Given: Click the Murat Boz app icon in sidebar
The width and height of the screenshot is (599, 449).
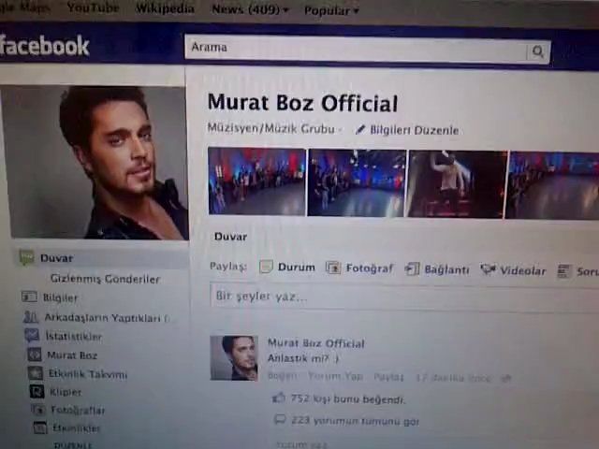Looking at the screenshot, I should pos(34,355).
